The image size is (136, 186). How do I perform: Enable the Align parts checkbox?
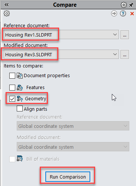point(20,108)
